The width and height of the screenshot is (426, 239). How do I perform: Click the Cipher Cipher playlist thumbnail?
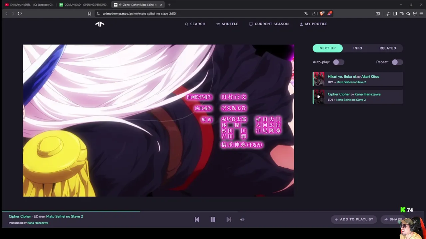319,97
